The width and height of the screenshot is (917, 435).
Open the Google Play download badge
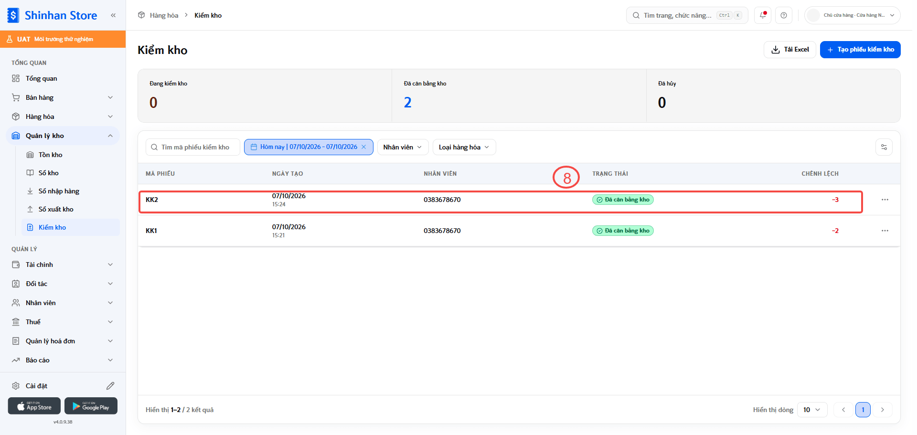(91, 406)
